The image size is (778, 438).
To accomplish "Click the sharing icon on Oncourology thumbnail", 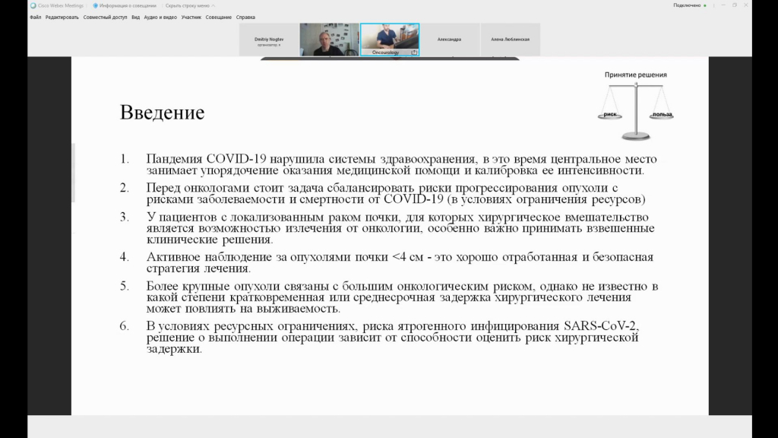I will [414, 52].
